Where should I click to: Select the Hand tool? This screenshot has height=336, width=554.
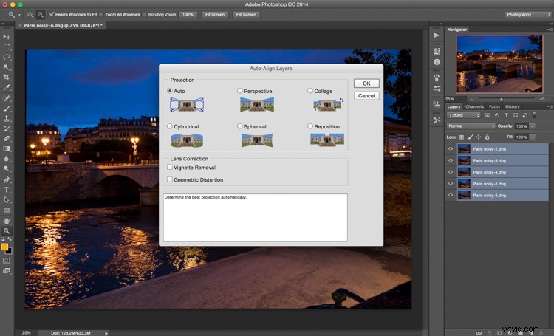pyautogui.click(x=7, y=221)
